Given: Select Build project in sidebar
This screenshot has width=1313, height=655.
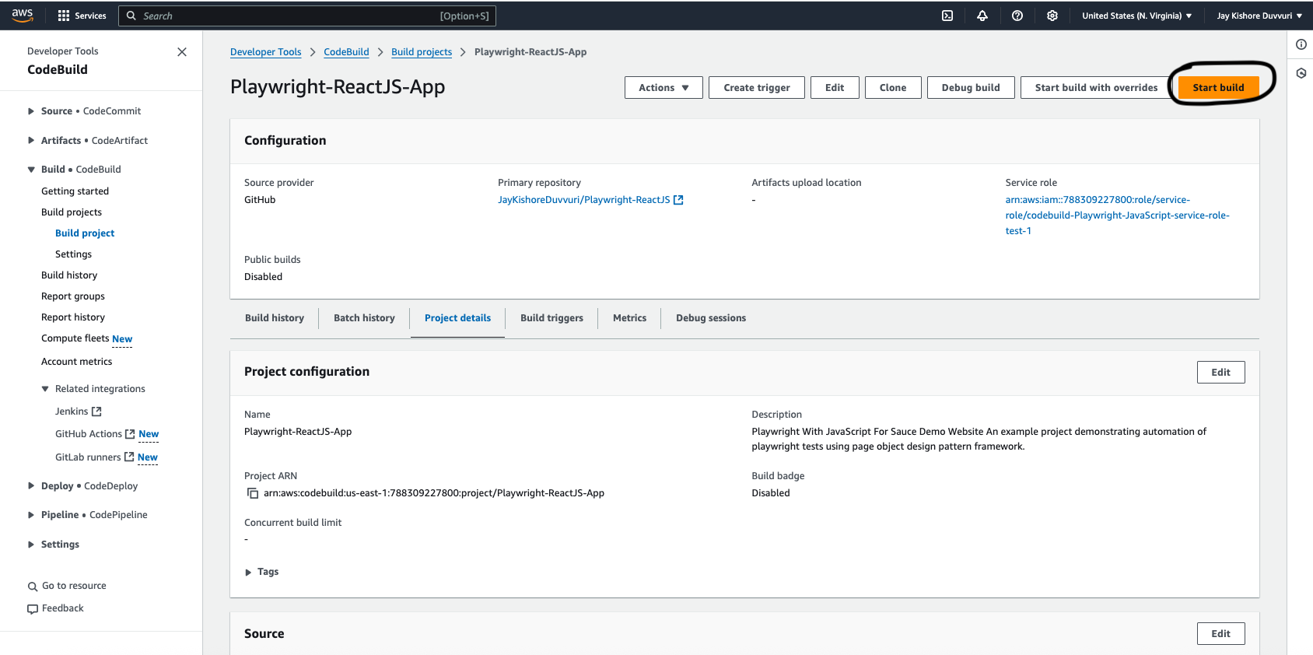Looking at the screenshot, I should 85,233.
